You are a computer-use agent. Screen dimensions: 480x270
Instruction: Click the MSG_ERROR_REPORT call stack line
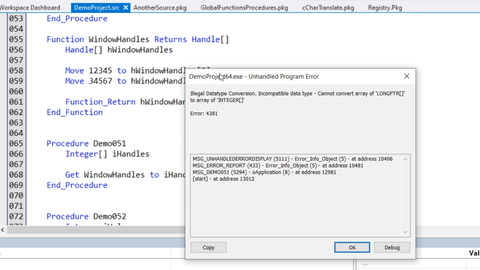click(x=278, y=165)
